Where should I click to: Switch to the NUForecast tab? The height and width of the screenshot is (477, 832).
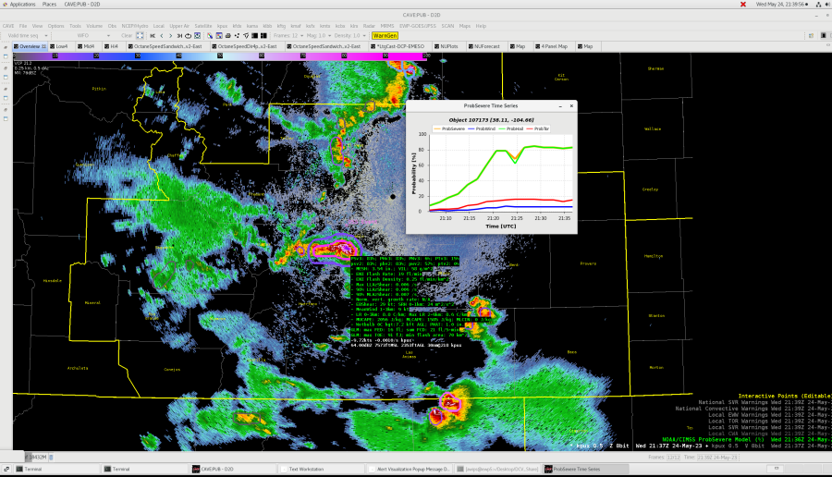(484, 45)
